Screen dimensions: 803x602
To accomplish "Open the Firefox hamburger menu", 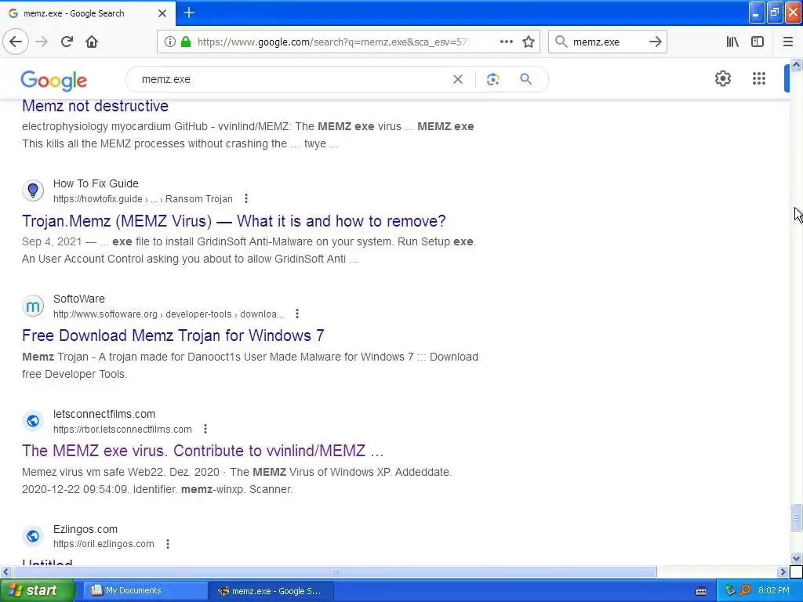I will [787, 42].
